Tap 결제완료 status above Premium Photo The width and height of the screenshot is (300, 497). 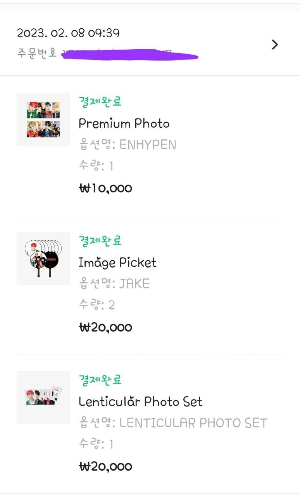pos(100,102)
